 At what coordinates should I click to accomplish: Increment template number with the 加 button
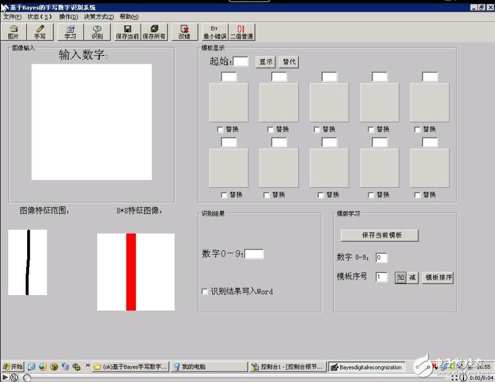click(x=401, y=278)
